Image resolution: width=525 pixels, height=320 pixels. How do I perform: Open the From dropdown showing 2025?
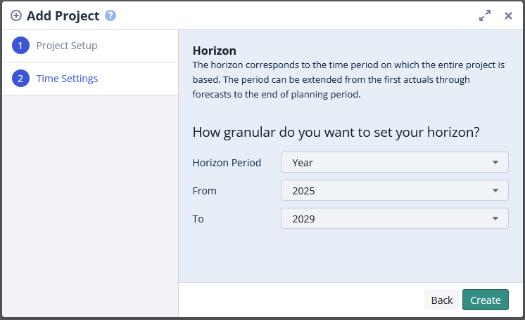[387, 190]
